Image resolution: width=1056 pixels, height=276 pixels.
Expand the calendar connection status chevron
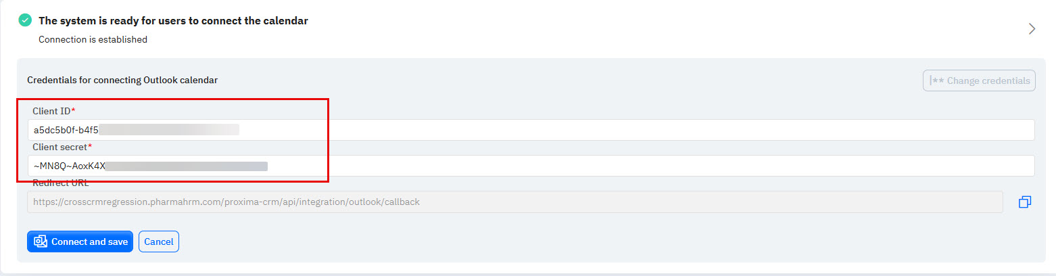click(x=1032, y=28)
